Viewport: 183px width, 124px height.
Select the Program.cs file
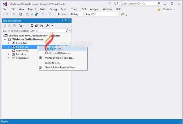(22, 58)
